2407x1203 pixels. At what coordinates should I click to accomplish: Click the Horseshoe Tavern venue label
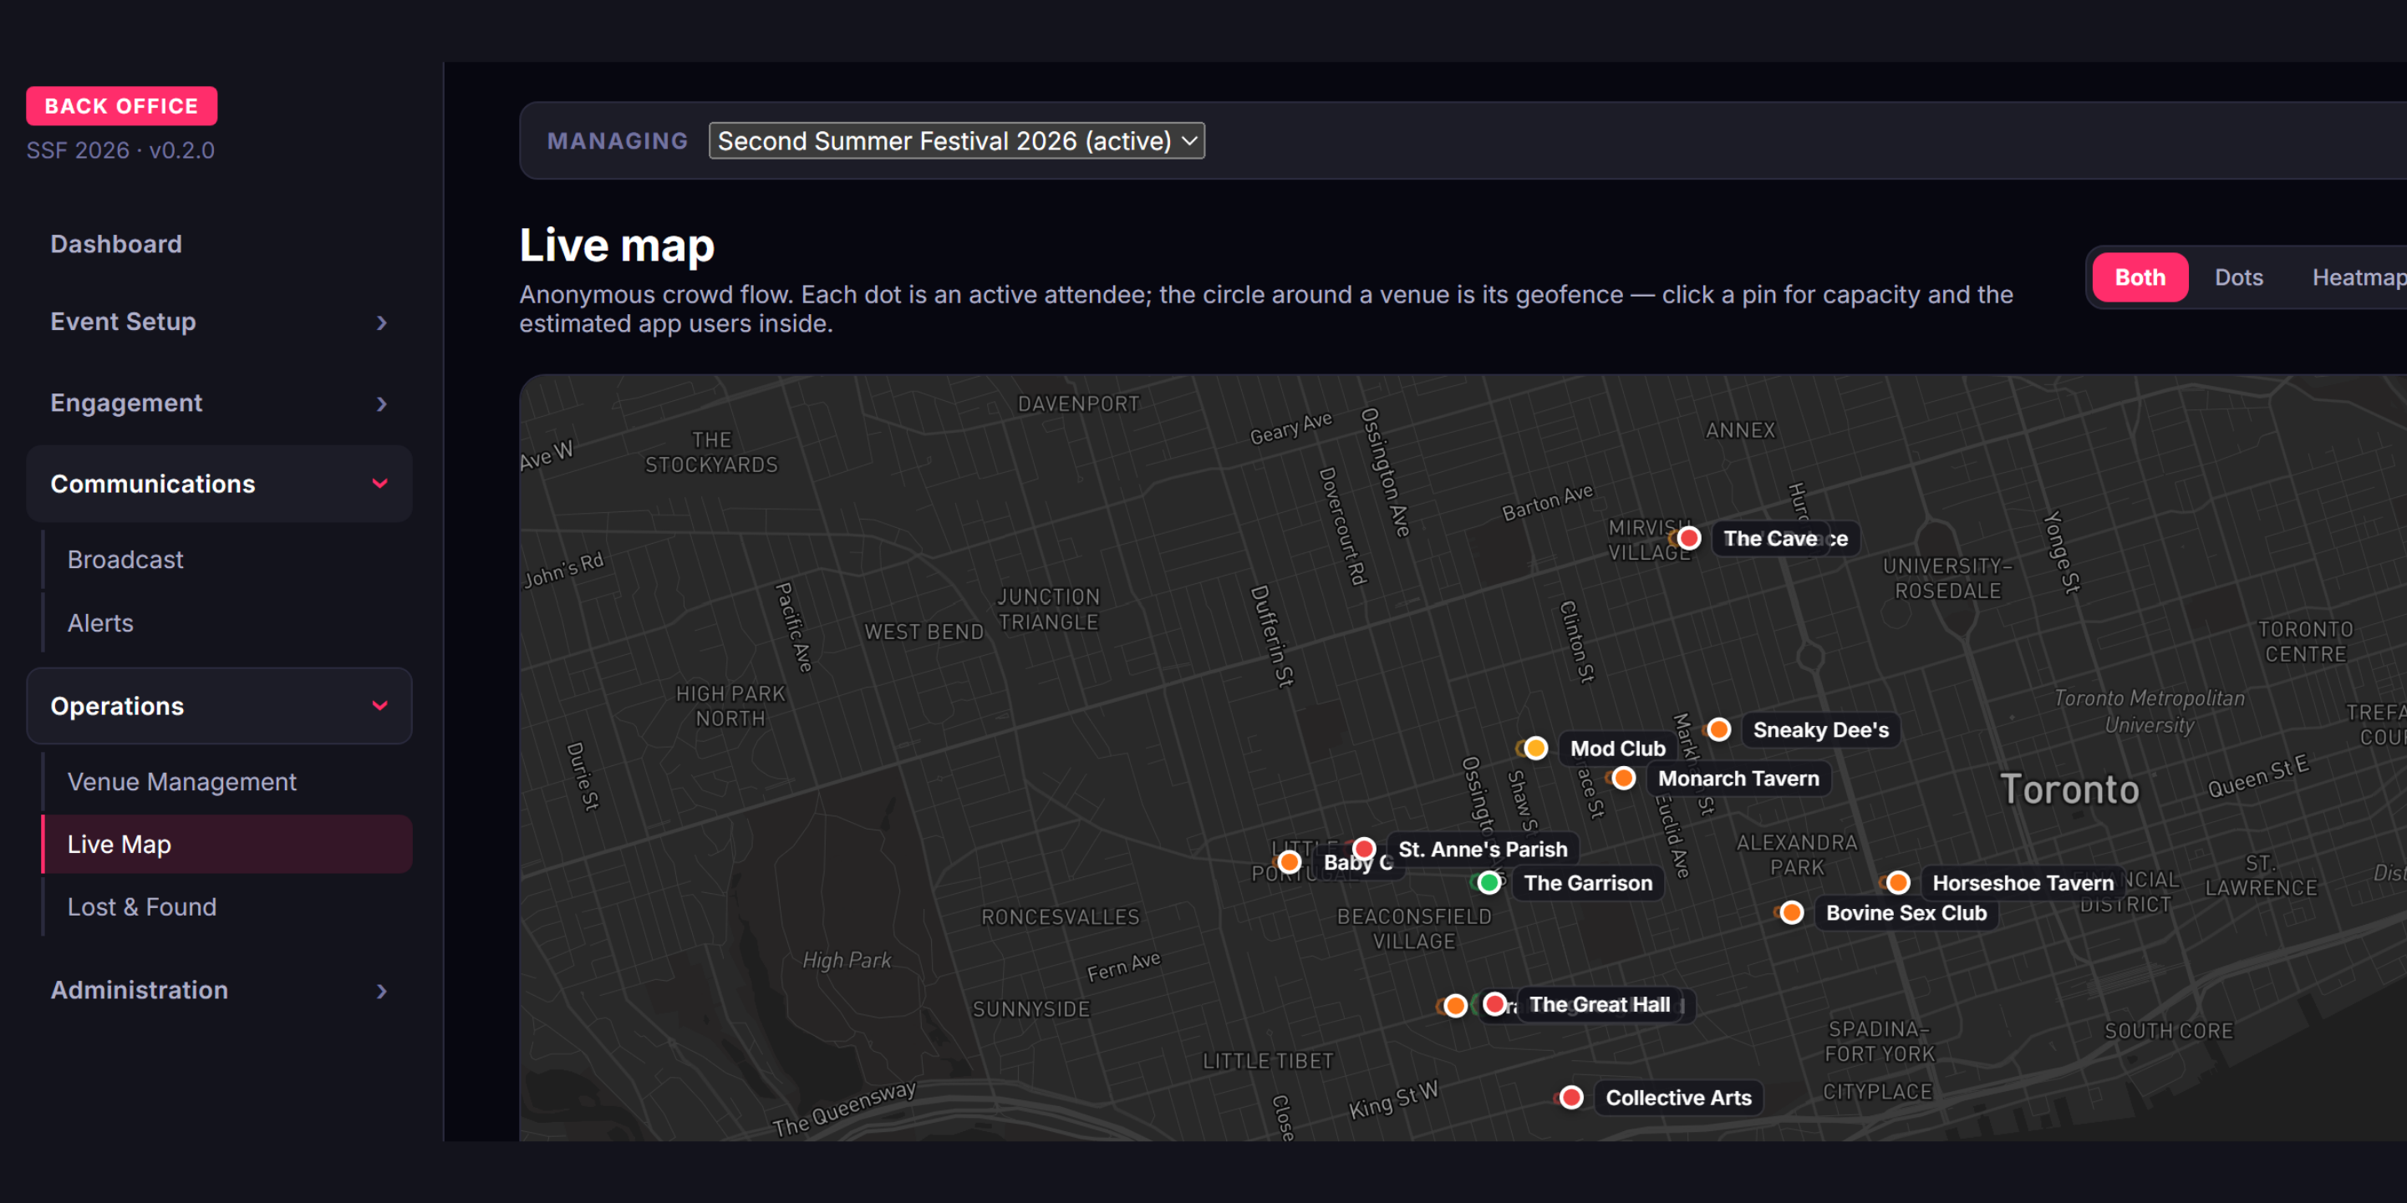coord(2022,883)
